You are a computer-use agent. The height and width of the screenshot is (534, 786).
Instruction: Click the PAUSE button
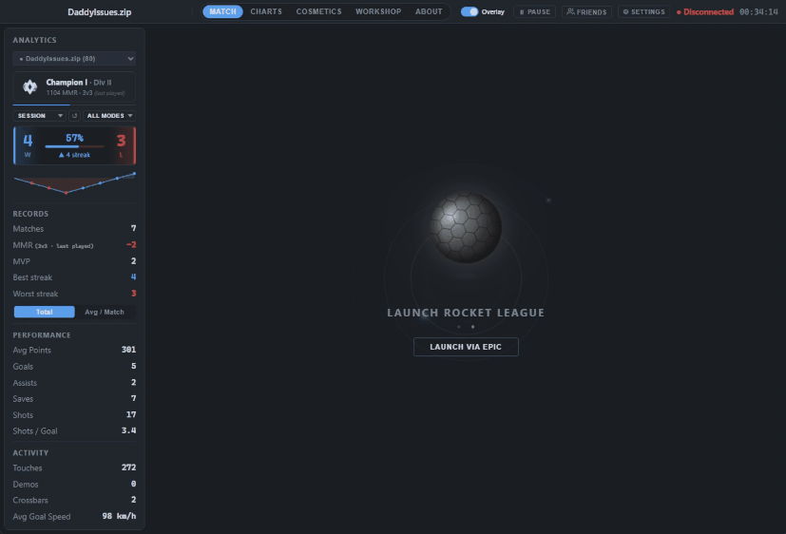[534, 11]
